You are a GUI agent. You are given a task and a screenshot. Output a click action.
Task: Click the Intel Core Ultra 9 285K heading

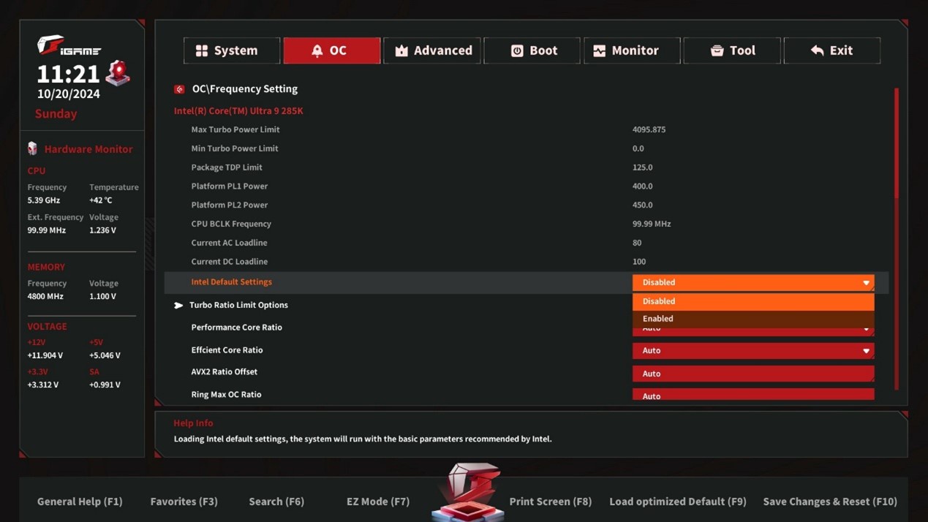pos(238,111)
